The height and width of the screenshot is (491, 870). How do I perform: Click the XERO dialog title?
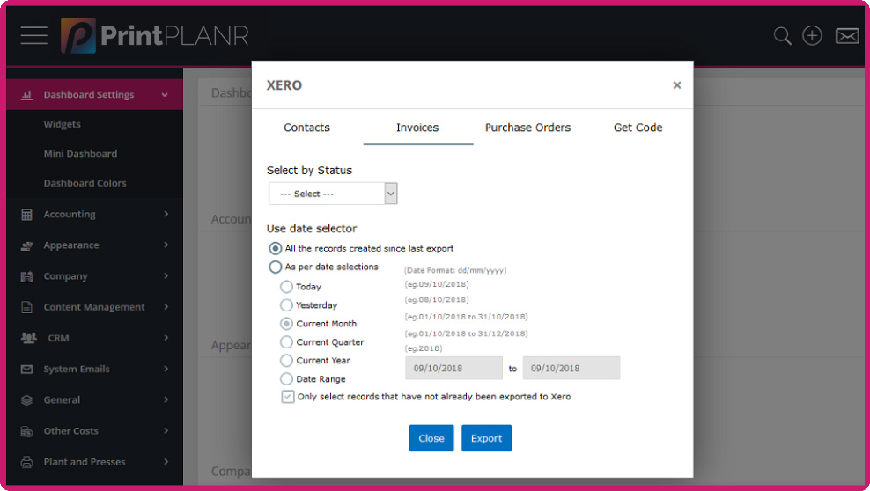tap(284, 85)
